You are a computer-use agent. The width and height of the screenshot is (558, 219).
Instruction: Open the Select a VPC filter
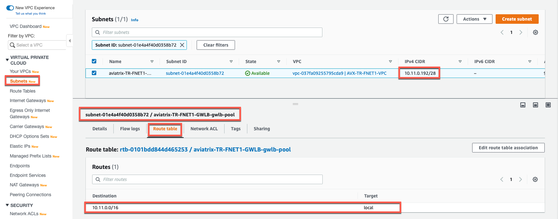pyautogui.click(x=37, y=45)
